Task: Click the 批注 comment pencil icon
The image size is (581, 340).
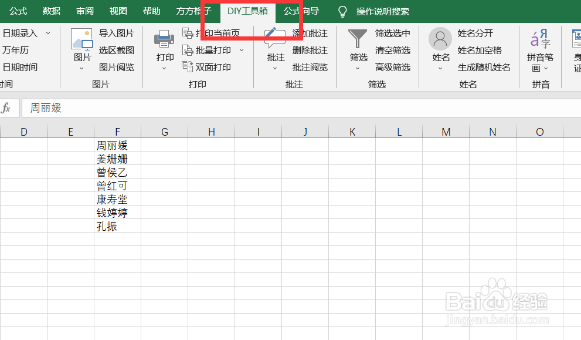Action: click(274, 38)
